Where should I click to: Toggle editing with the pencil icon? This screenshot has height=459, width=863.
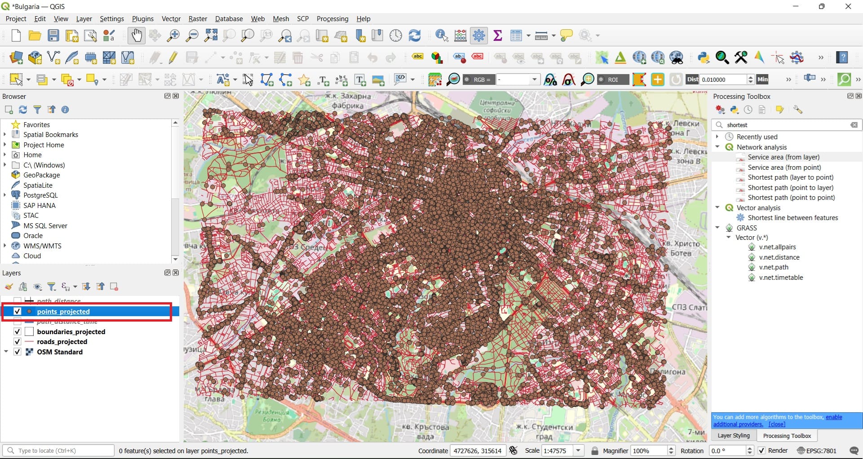[173, 57]
